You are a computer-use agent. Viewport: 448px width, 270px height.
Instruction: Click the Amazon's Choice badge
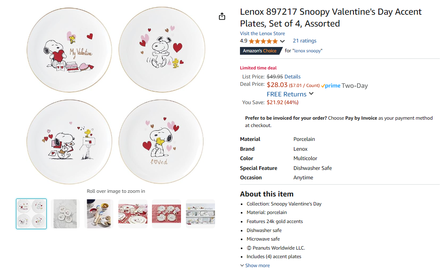260,51
